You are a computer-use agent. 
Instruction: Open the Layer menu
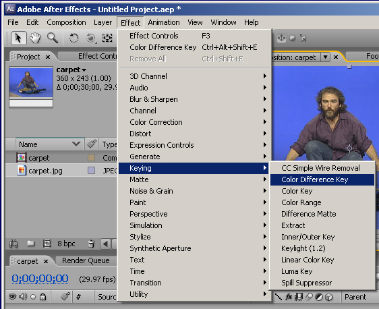pos(103,22)
